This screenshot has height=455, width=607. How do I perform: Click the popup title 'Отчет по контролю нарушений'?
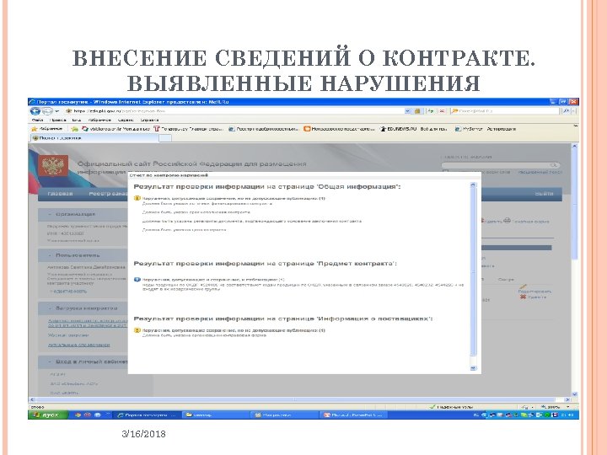pyautogui.click(x=169, y=175)
